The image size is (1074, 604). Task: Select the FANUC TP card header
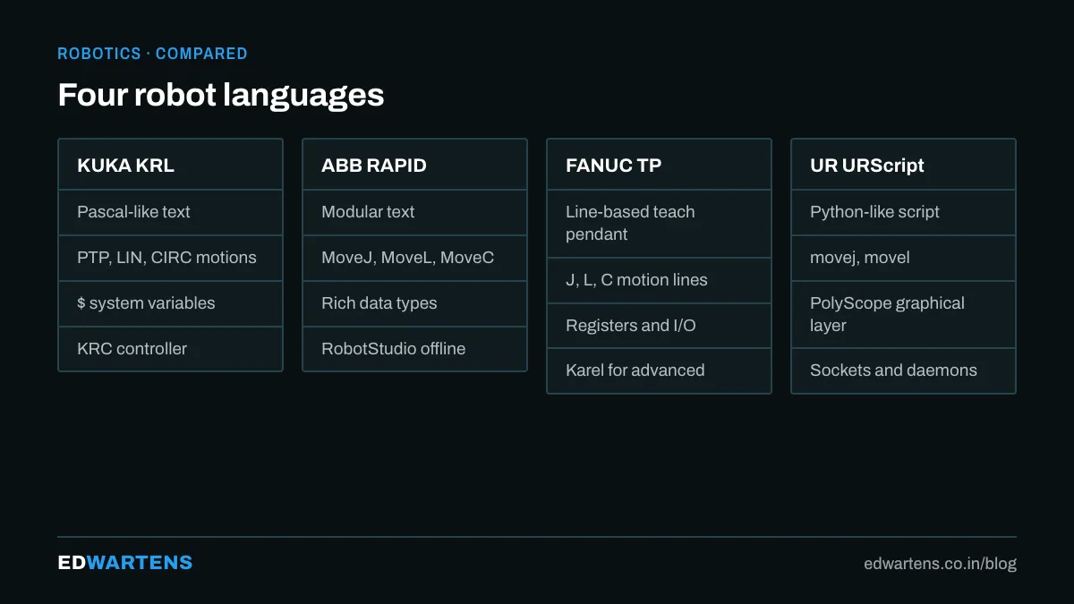[659, 165]
